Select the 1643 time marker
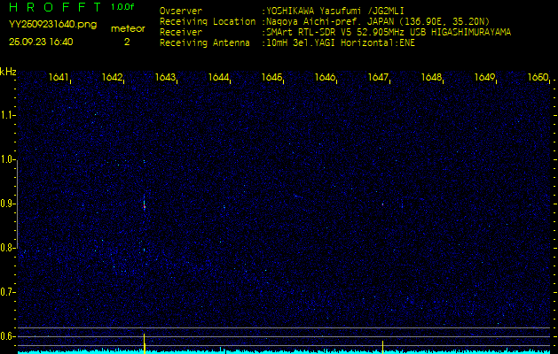The height and width of the screenshot is (354, 558). point(165,78)
